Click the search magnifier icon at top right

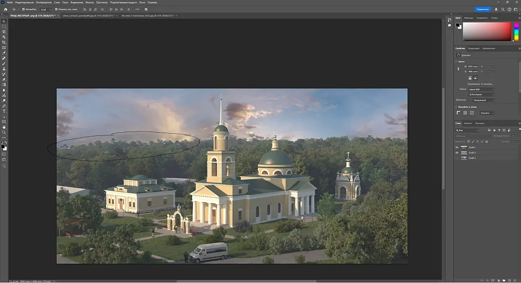coord(503,9)
